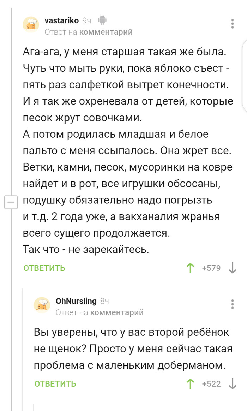Click the username vastariko
Image resolution: width=247 pixels, height=411 pixels.
point(61,20)
